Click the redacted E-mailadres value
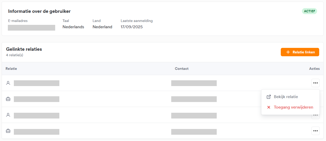 click(x=31, y=28)
